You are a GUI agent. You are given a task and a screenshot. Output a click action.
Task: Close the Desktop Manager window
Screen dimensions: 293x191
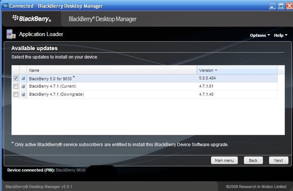coord(289,6)
